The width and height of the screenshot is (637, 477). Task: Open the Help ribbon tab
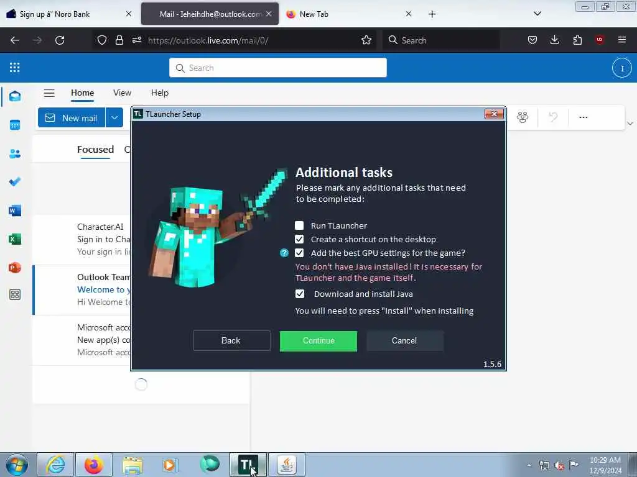point(160,93)
